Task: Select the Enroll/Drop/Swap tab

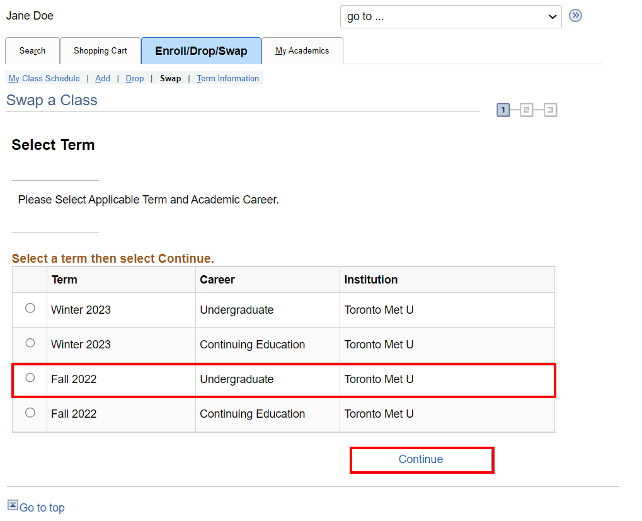Action: click(x=201, y=51)
